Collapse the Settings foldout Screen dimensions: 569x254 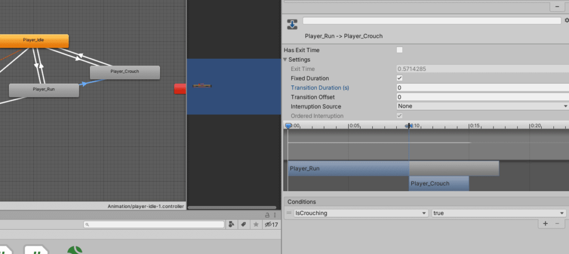286,59
